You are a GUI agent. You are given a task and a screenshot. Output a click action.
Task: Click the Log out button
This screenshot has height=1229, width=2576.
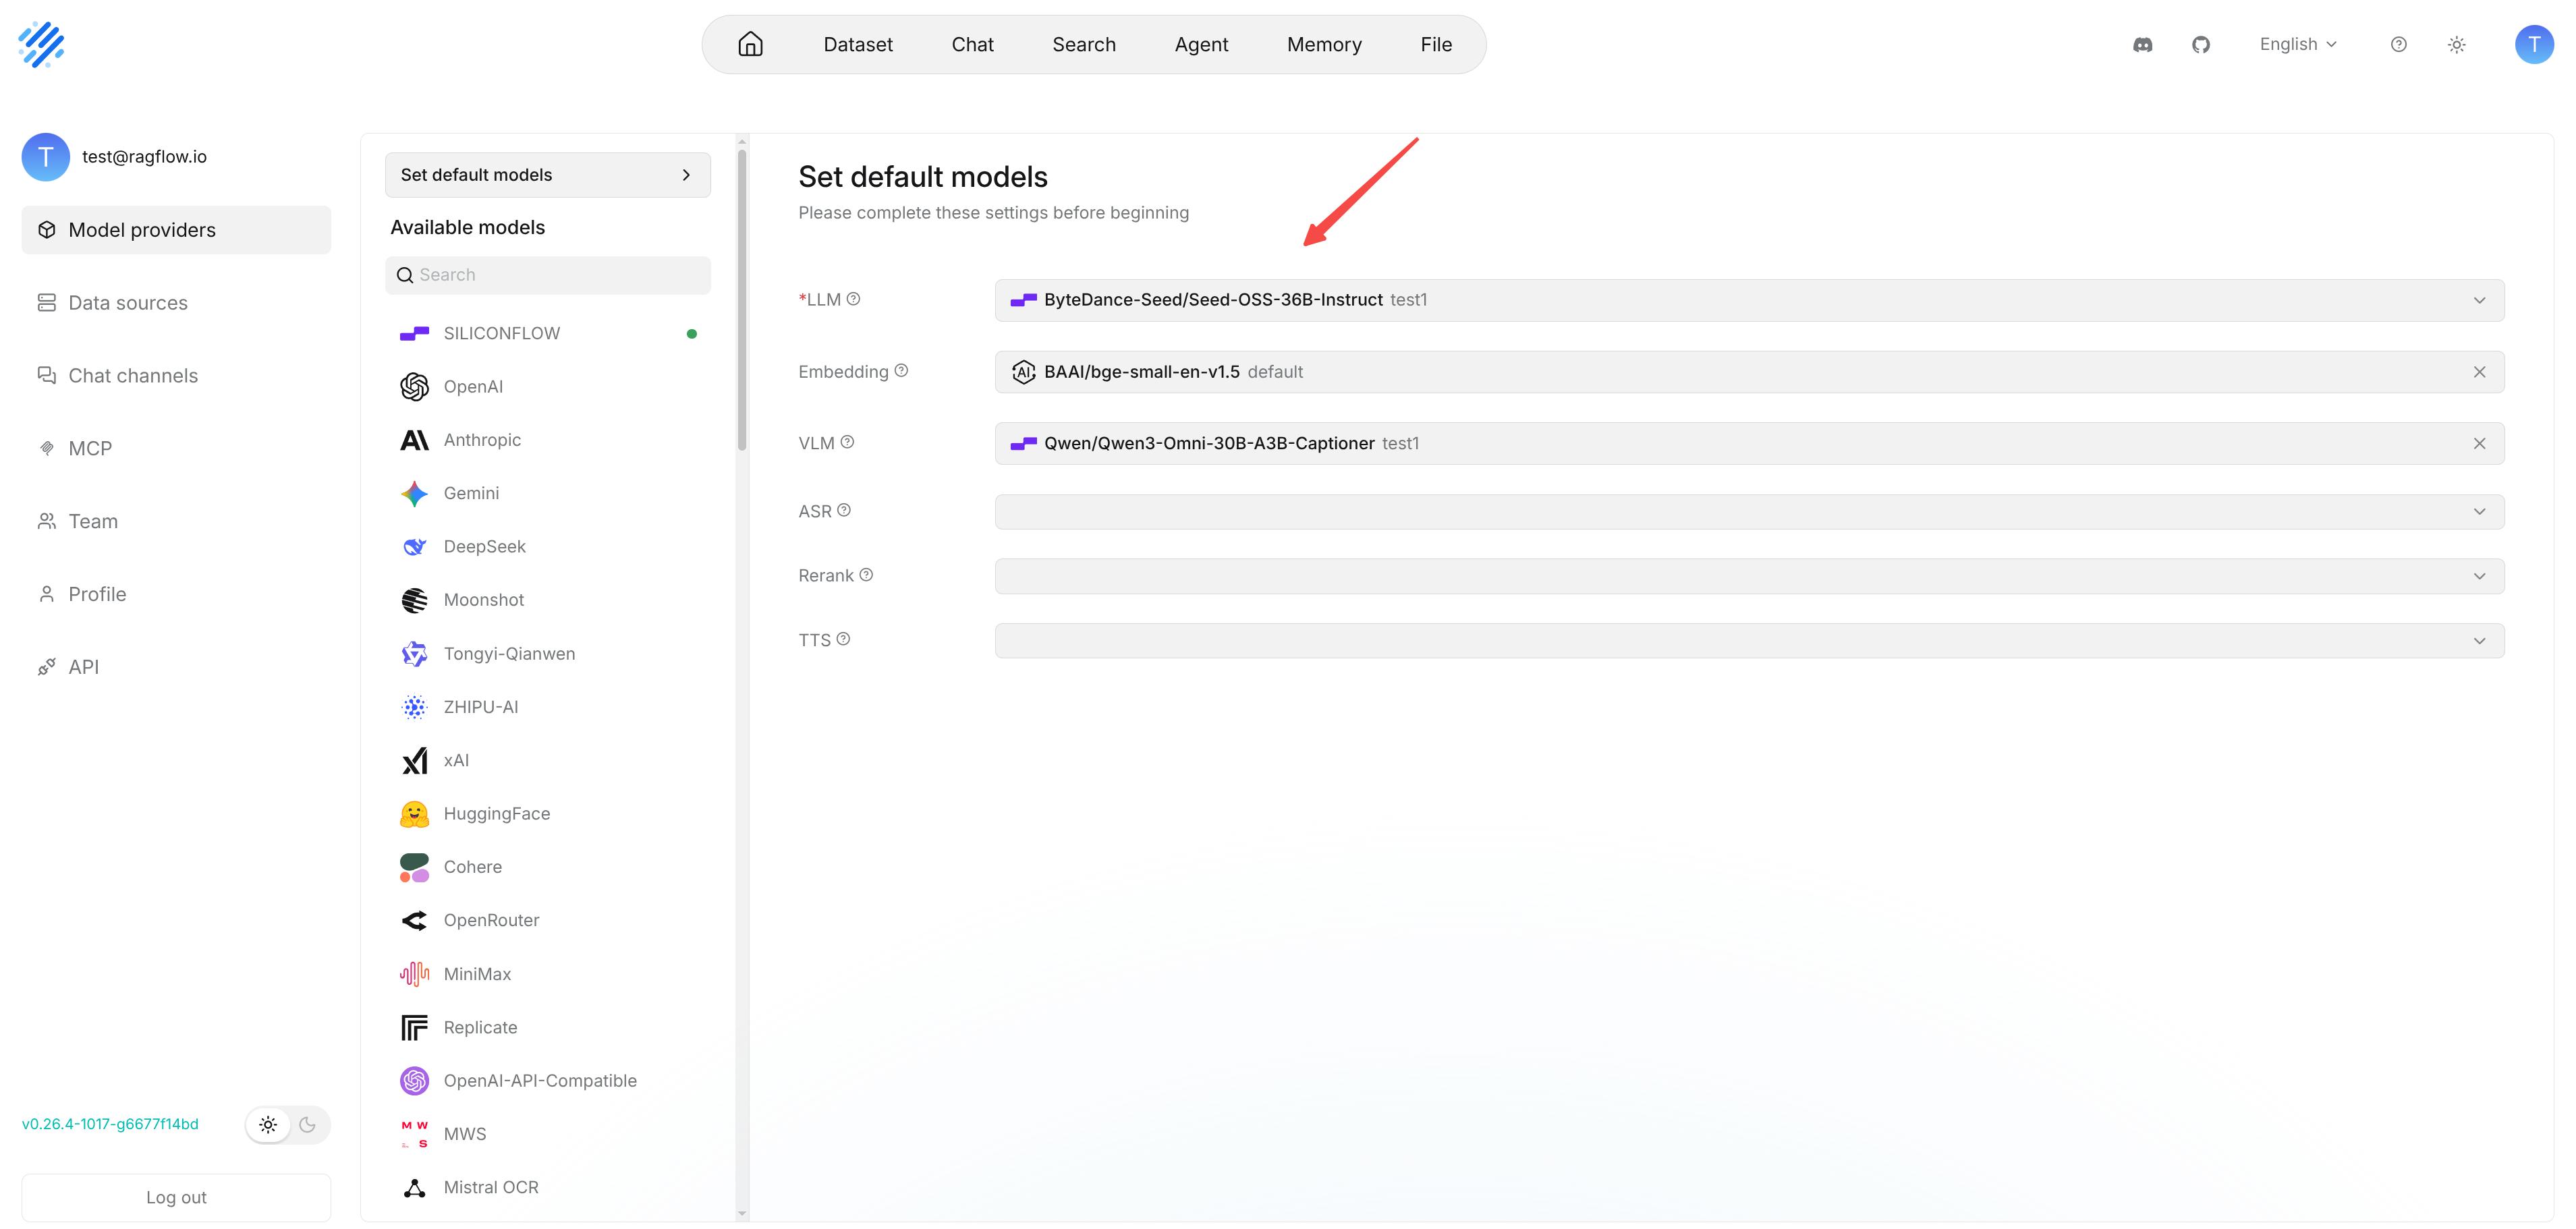176,1198
